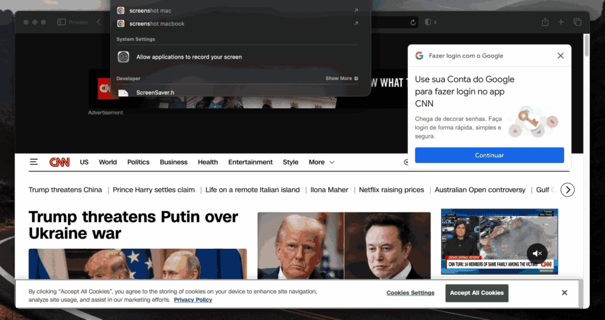This screenshot has width=605, height=320.
Task: Show More Developer results
Action: point(342,78)
